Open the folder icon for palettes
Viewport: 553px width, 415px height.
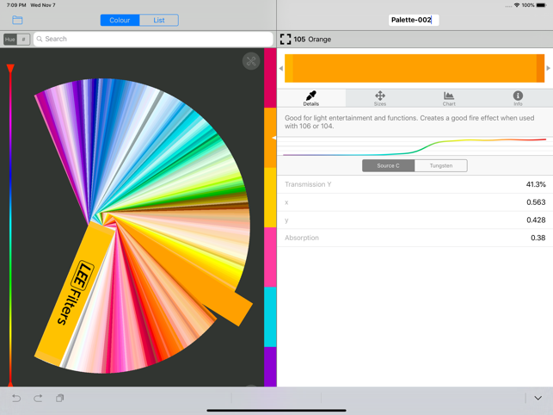click(x=17, y=20)
